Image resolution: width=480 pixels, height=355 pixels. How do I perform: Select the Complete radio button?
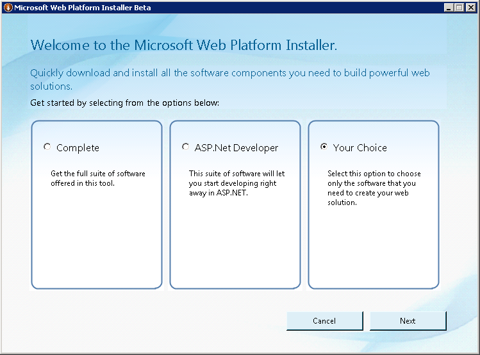pyautogui.click(x=47, y=147)
